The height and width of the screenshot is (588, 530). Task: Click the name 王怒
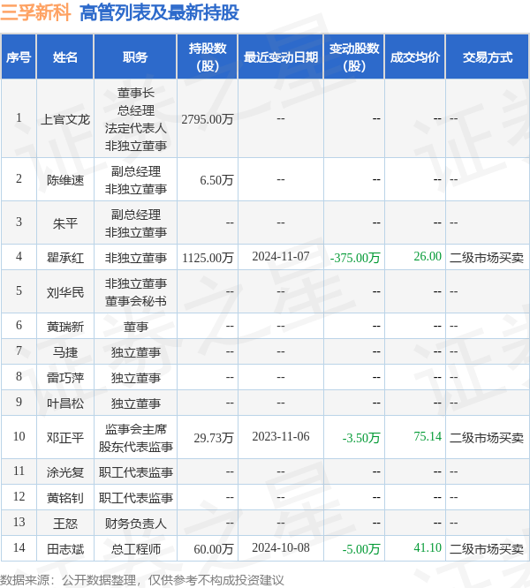pos(65,524)
